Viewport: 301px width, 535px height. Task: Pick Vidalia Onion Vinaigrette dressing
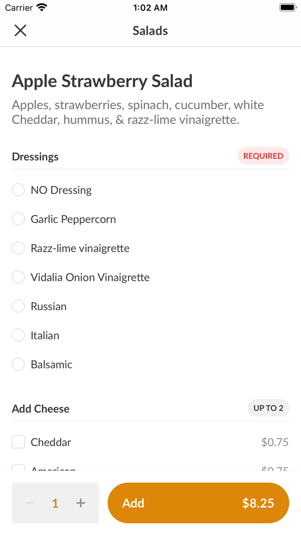click(18, 277)
